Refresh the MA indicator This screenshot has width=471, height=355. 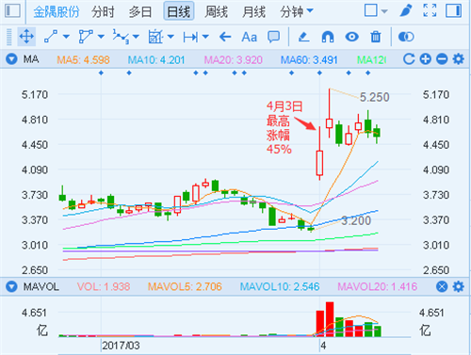point(409,59)
